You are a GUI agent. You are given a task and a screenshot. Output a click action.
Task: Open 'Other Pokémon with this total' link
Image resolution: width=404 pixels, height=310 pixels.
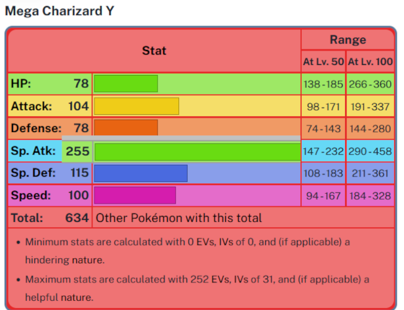pos(178,218)
